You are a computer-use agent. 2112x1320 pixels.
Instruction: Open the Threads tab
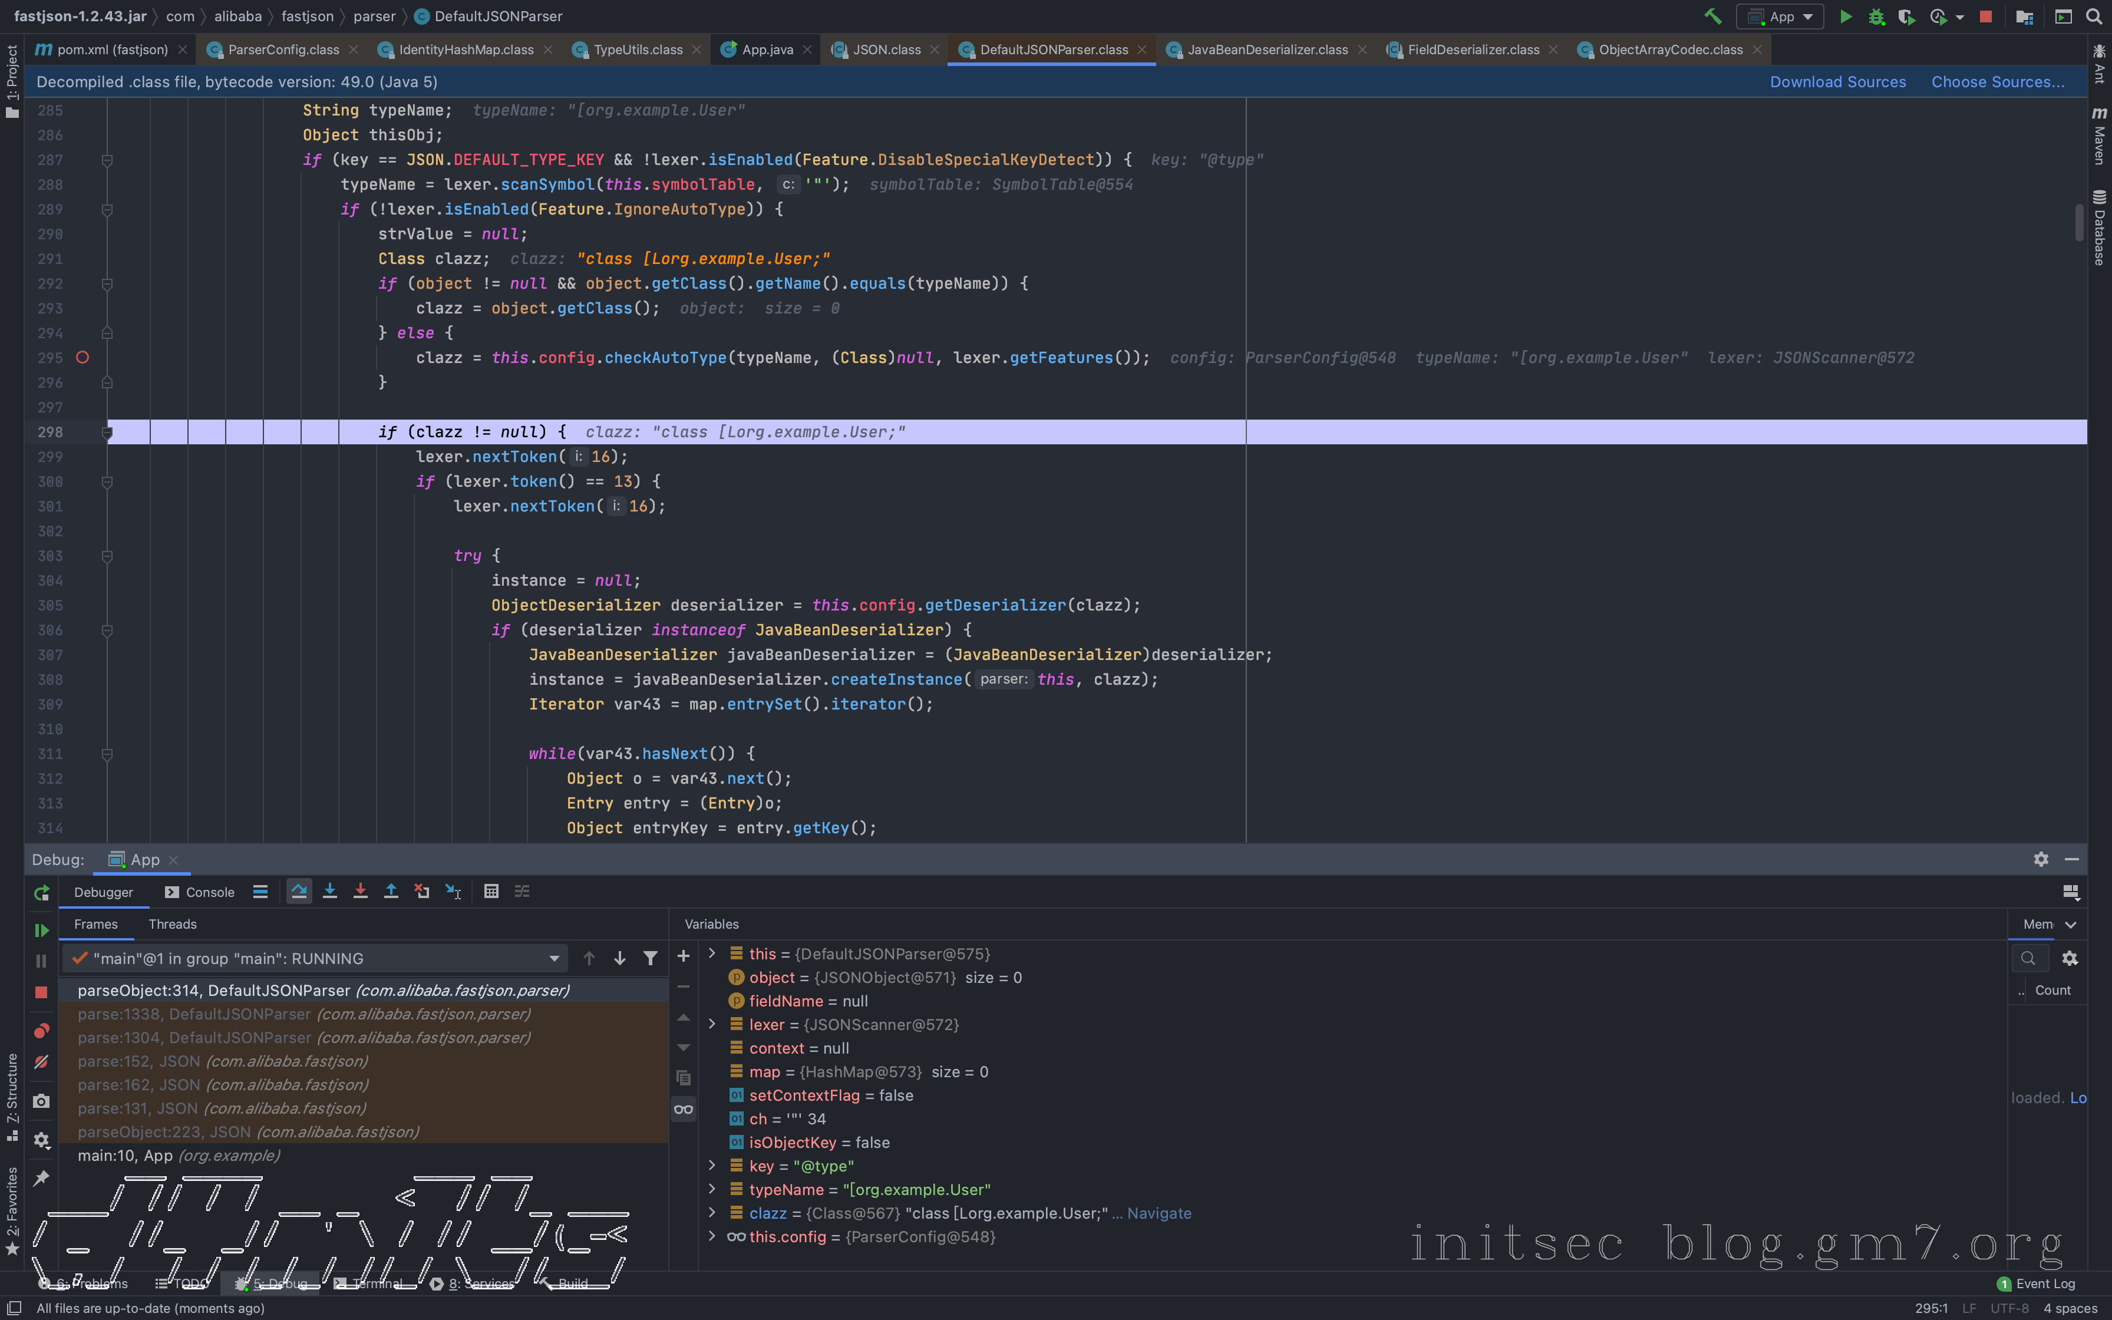pyautogui.click(x=172, y=923)
